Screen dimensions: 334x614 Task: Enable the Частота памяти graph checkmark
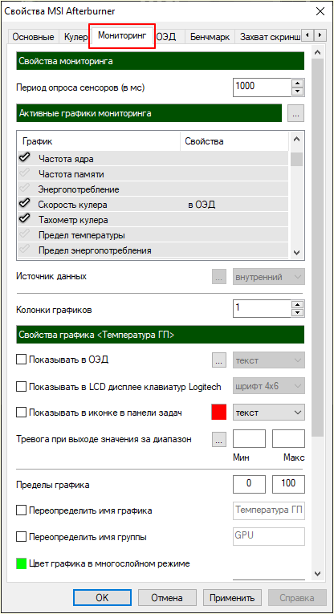24,173
